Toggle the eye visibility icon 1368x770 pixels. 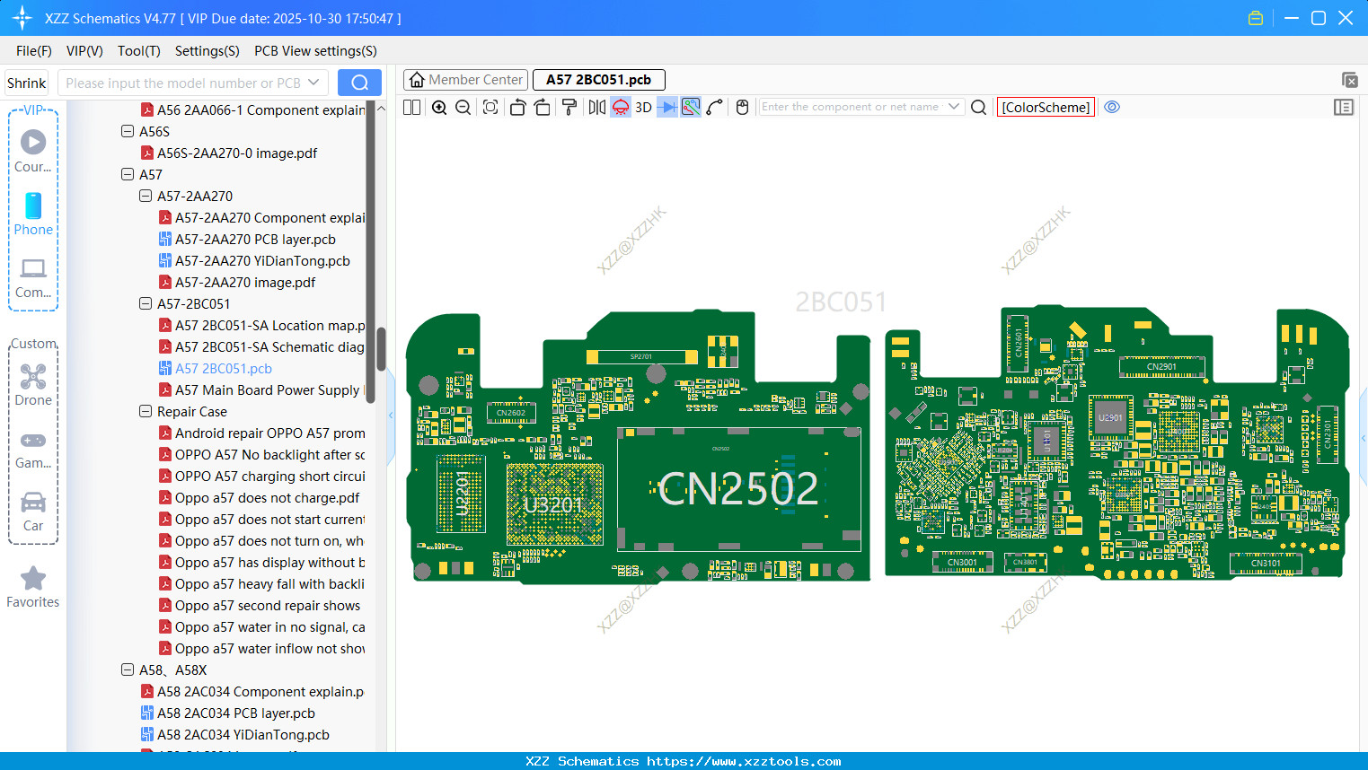tap(1112, 107)
